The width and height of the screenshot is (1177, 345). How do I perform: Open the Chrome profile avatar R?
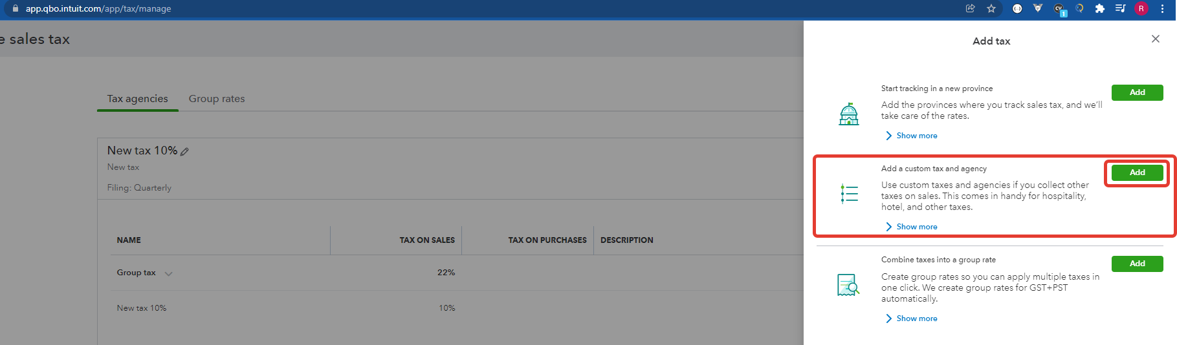(1141, 8)
